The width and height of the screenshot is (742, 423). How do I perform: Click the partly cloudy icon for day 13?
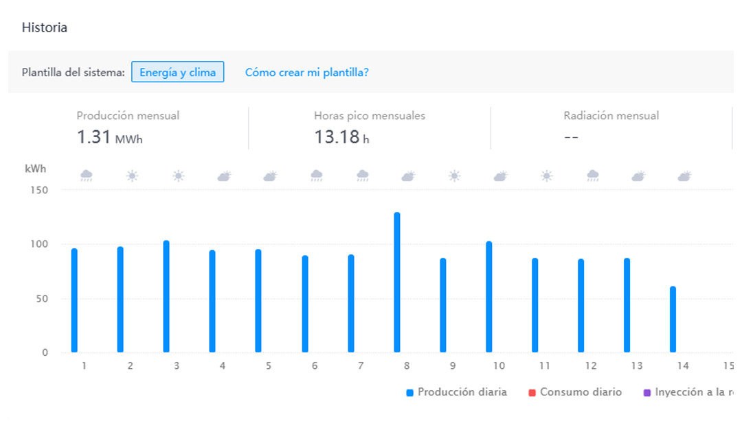point(638,176)
